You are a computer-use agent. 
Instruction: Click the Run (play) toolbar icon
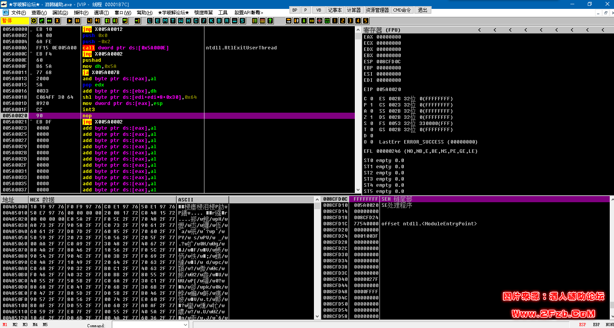[x=69, y=21]
